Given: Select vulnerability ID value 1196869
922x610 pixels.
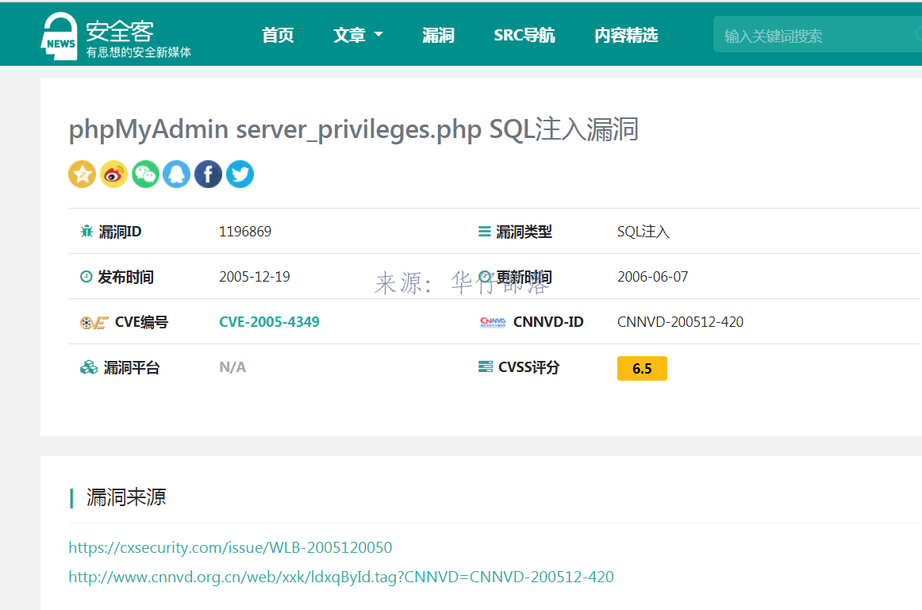Looking at the screenshot, I should point(245,232).
